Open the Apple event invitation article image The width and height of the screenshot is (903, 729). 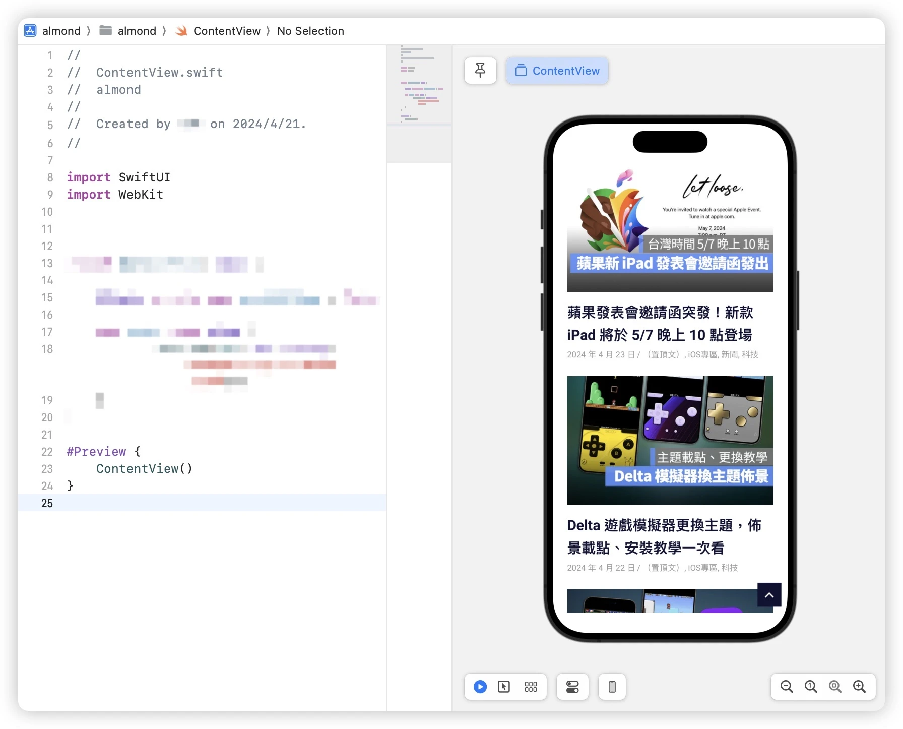[x=670, y=229]
